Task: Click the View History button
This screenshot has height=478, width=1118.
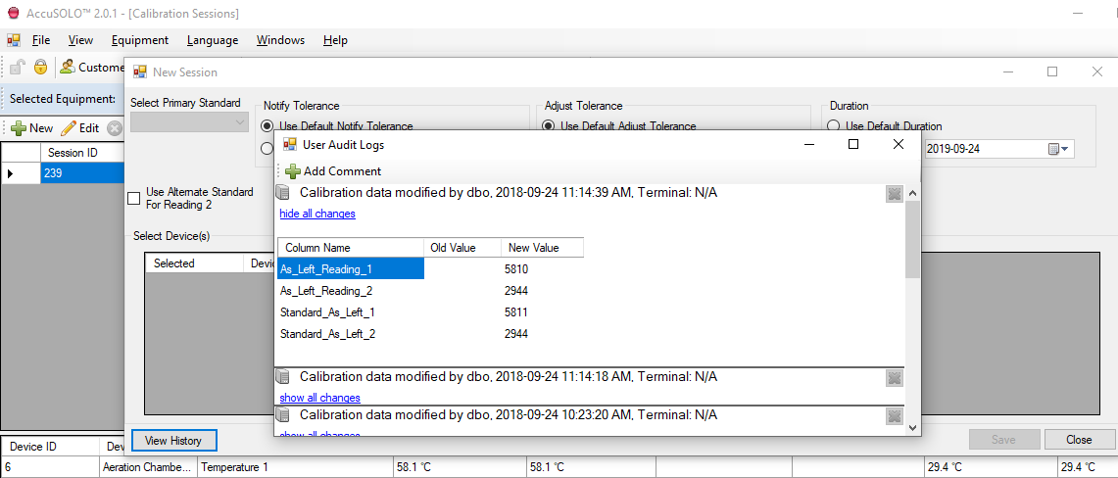Action: [173, 441]
